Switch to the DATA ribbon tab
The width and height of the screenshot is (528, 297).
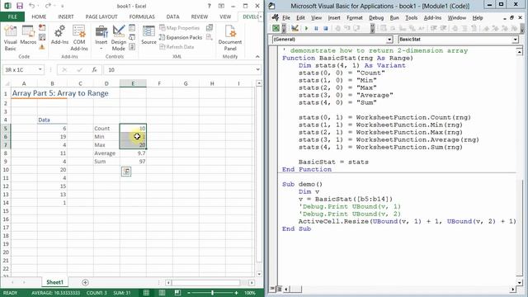[x=172, y=16]
